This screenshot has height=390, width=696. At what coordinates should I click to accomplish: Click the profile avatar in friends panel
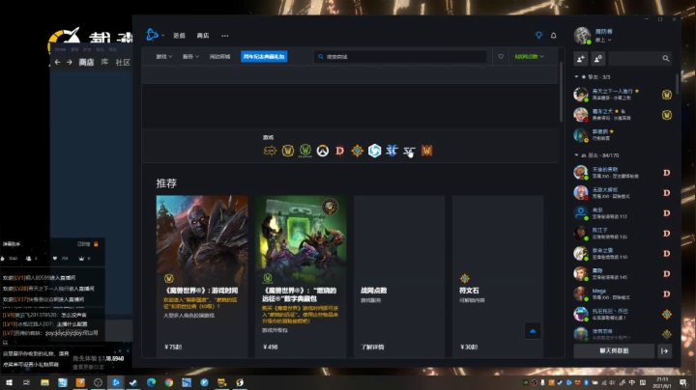[582, 36]
